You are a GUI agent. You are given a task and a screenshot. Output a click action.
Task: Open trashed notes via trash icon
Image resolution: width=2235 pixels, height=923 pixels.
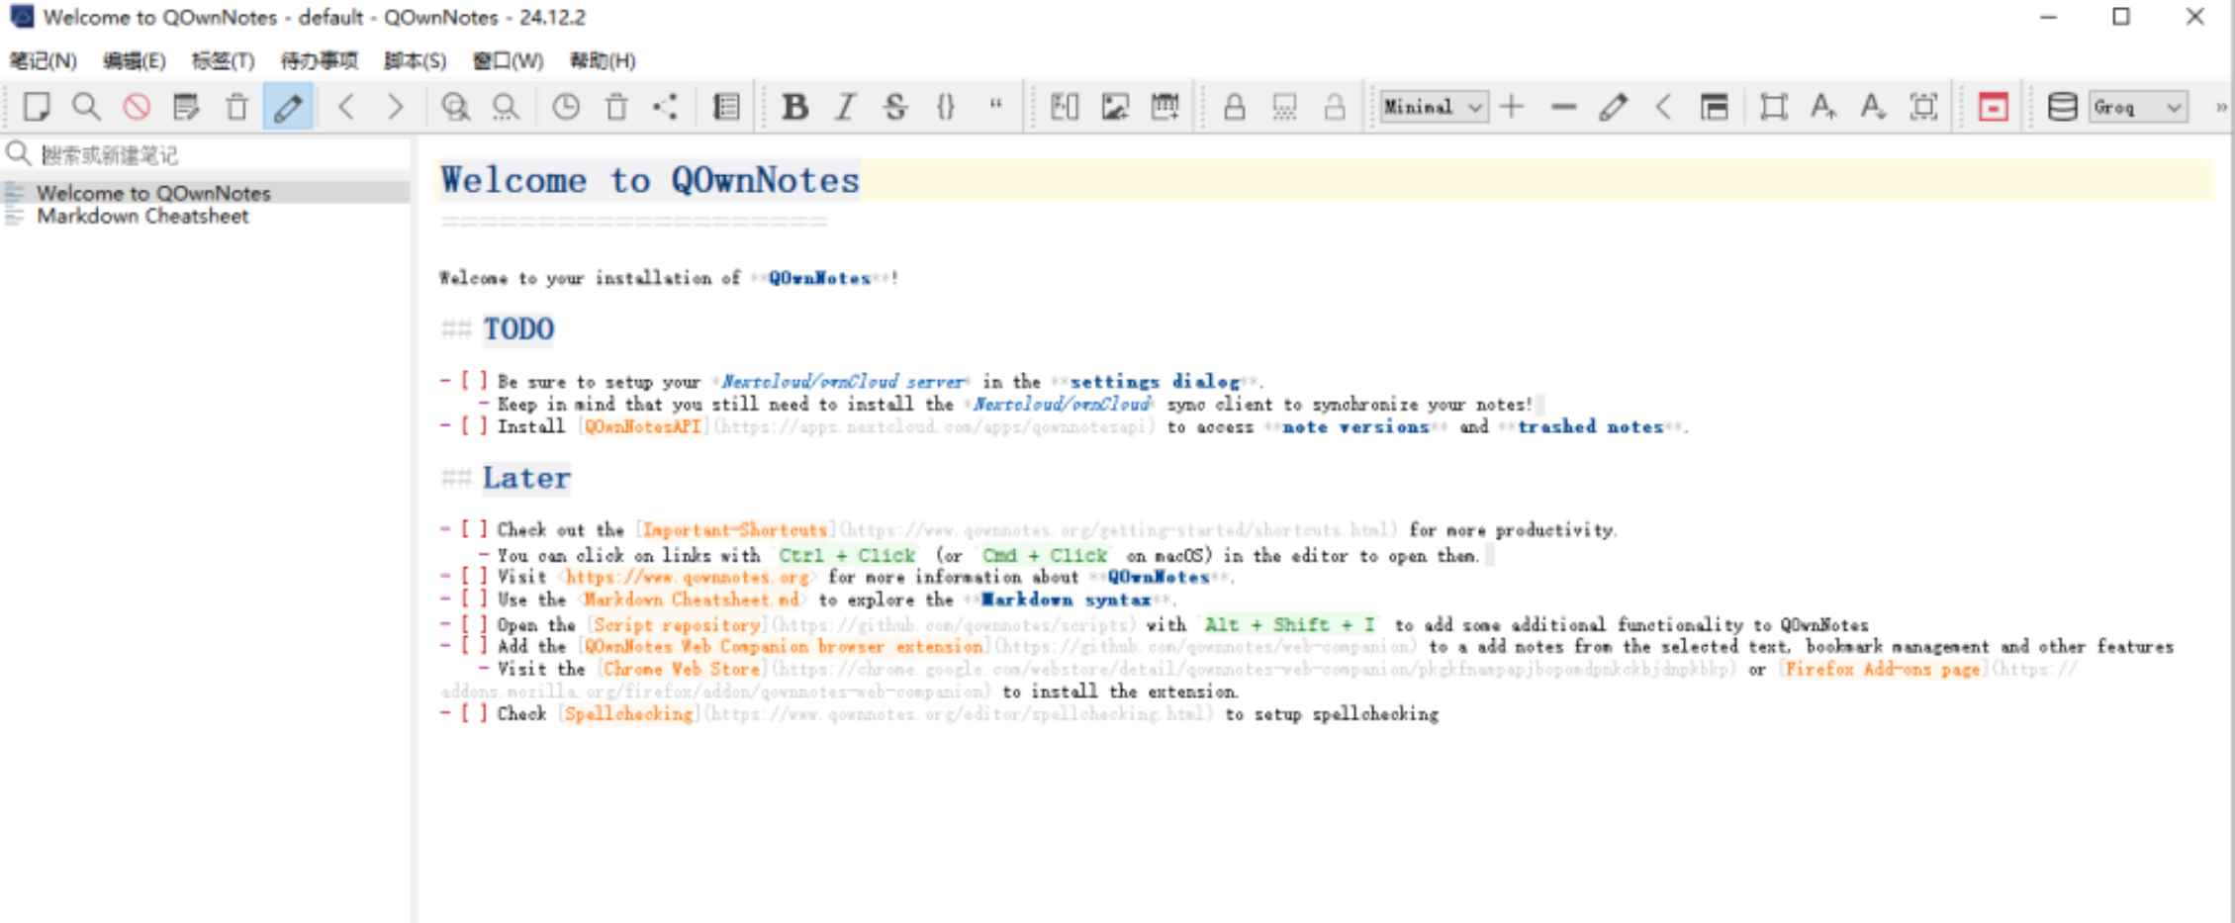click(615, 109)
